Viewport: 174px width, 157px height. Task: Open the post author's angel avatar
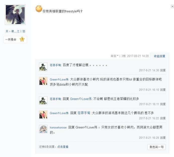point(15,15)
